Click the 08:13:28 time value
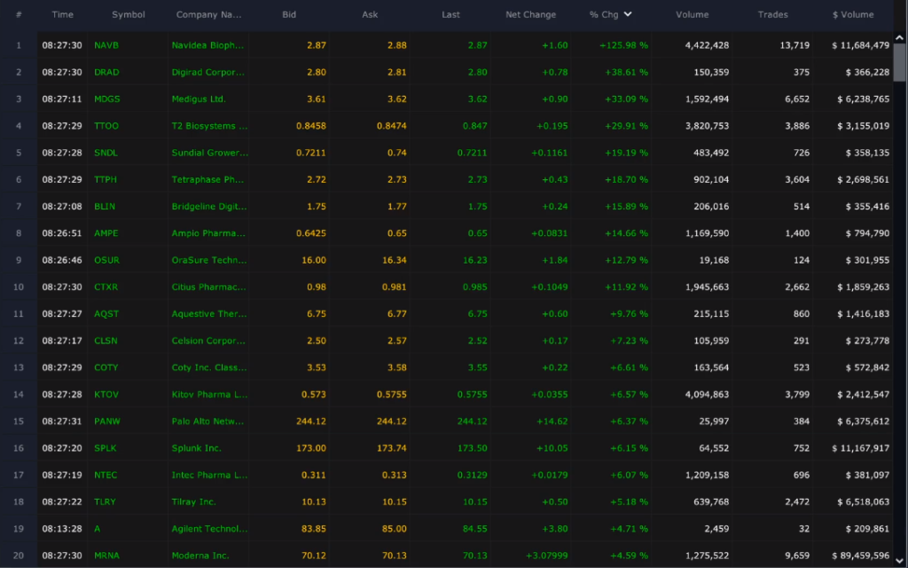The height and width of the screenshot is (568, 908). pos(62,529)
